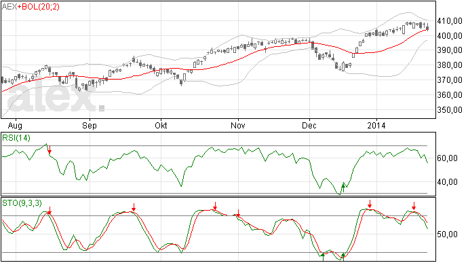This screenshot has width=468, height=263.
Task: Click the 380,00 price axis label
Action: pos(450,65)
